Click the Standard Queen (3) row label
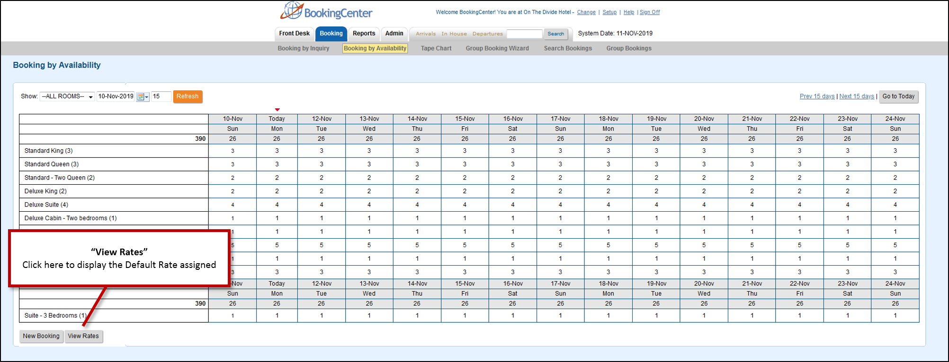949x362 pixels. [52, 164]
